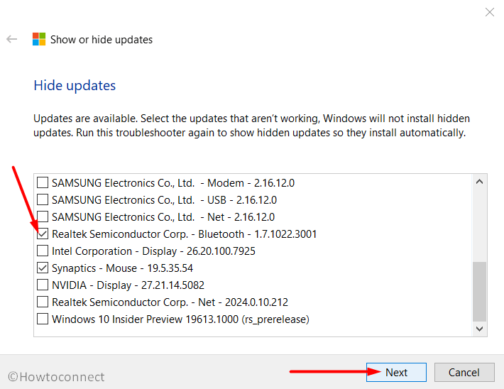Select 'Realtek Semiconductor Corp. - Bluetooth' label text
The width and height of the screenshot is (504, 389).
pyautogui.click(x=148, y=234)
